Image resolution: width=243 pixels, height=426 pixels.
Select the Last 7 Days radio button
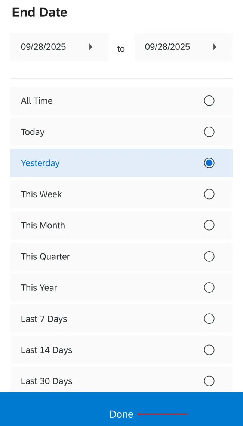pyautogui.click(x=209, y=319)
